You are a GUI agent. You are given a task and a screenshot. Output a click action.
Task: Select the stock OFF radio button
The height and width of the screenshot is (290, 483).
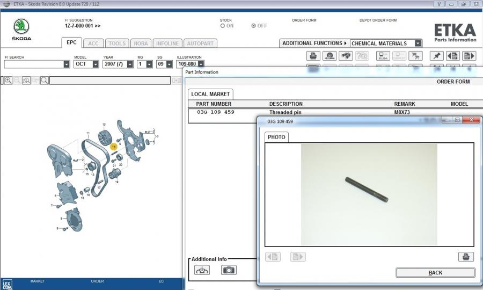point(254,26)
